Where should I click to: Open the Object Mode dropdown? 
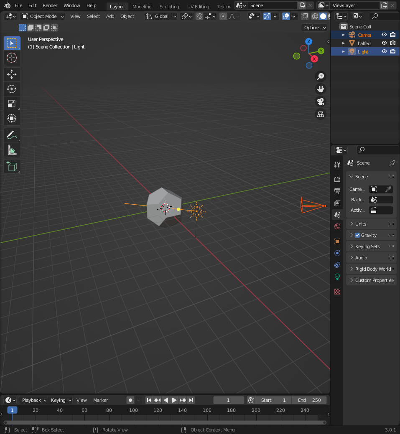click(x=43, y=16)
